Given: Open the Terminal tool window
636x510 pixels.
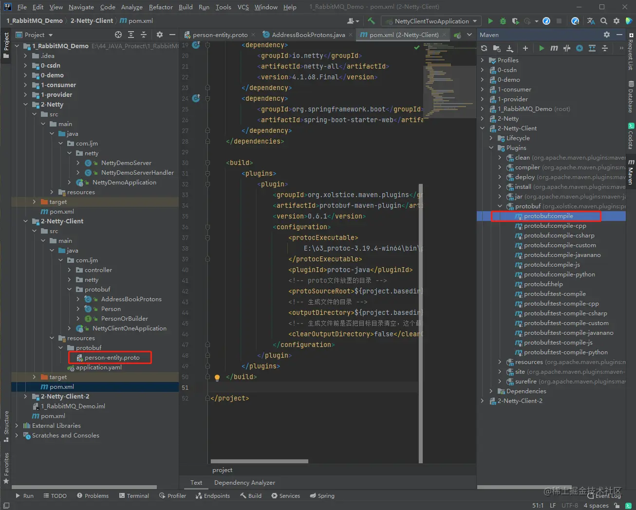Looking at the screenshot, I should pos(134,496).
